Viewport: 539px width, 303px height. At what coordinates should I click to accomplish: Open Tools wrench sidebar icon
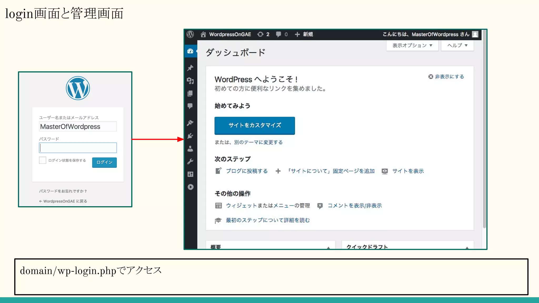pyautogui.click(x=190, y=161)
